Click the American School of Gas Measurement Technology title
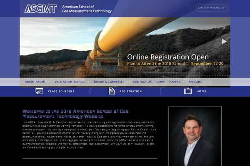The width and height of the screenshot is (250, 166). (x=87, y=9)
